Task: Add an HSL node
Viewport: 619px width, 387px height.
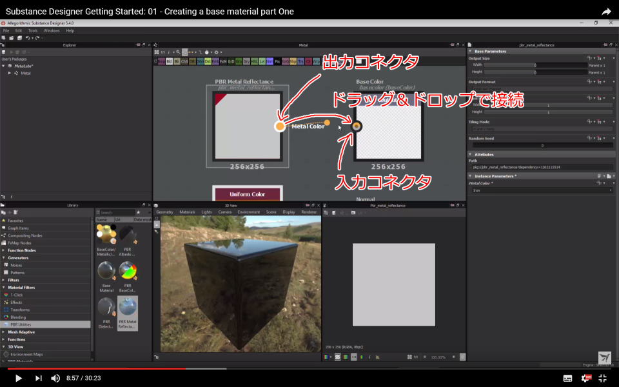Action: click(x=254, y=62)
